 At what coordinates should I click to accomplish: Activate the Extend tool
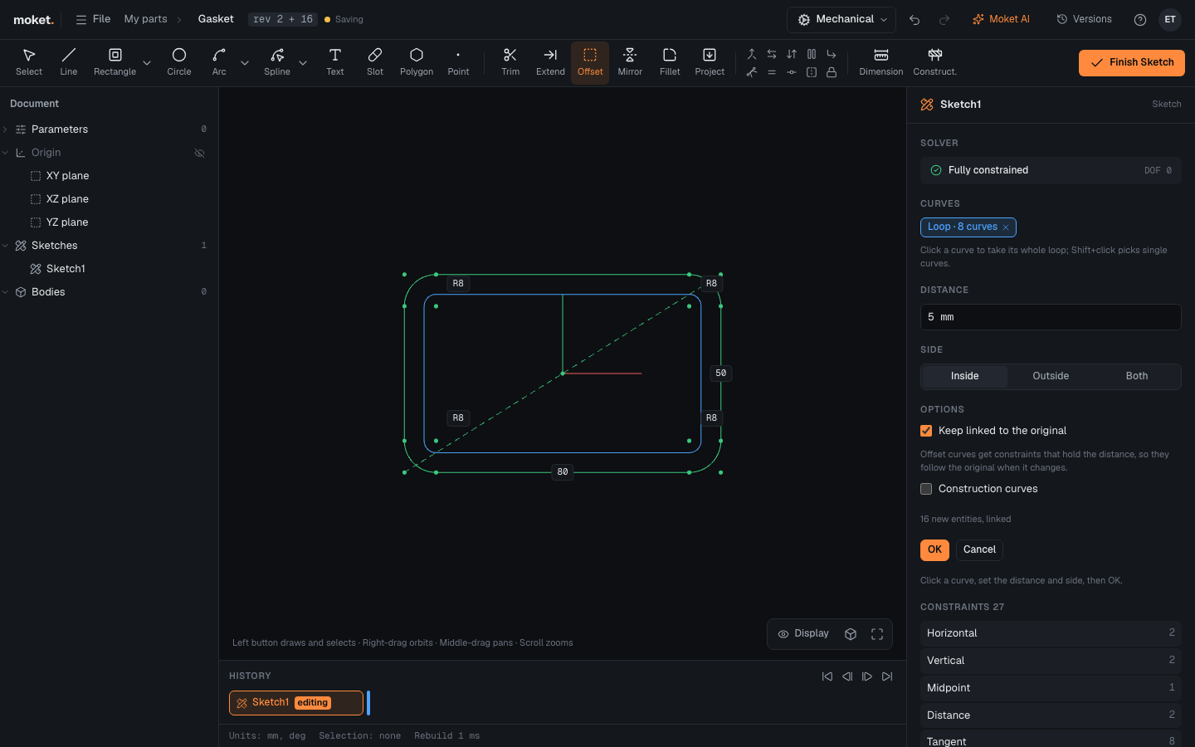(x=550, y=62)
